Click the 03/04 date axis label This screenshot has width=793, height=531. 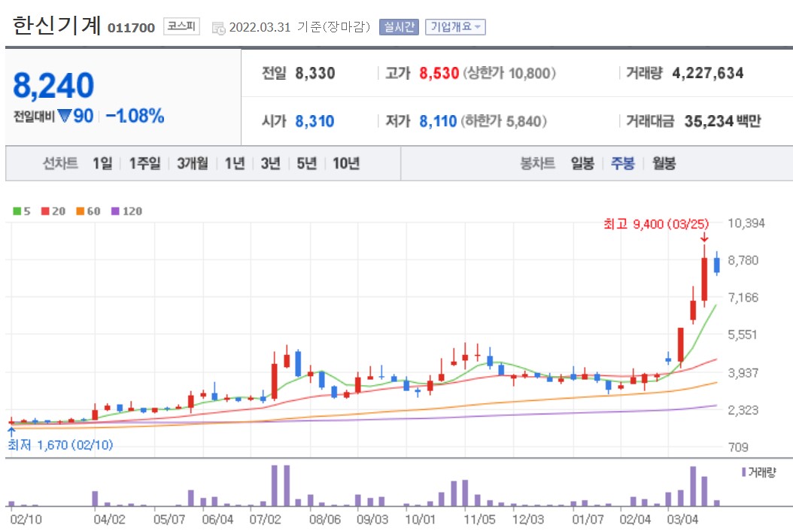click(x=682, y=520)
